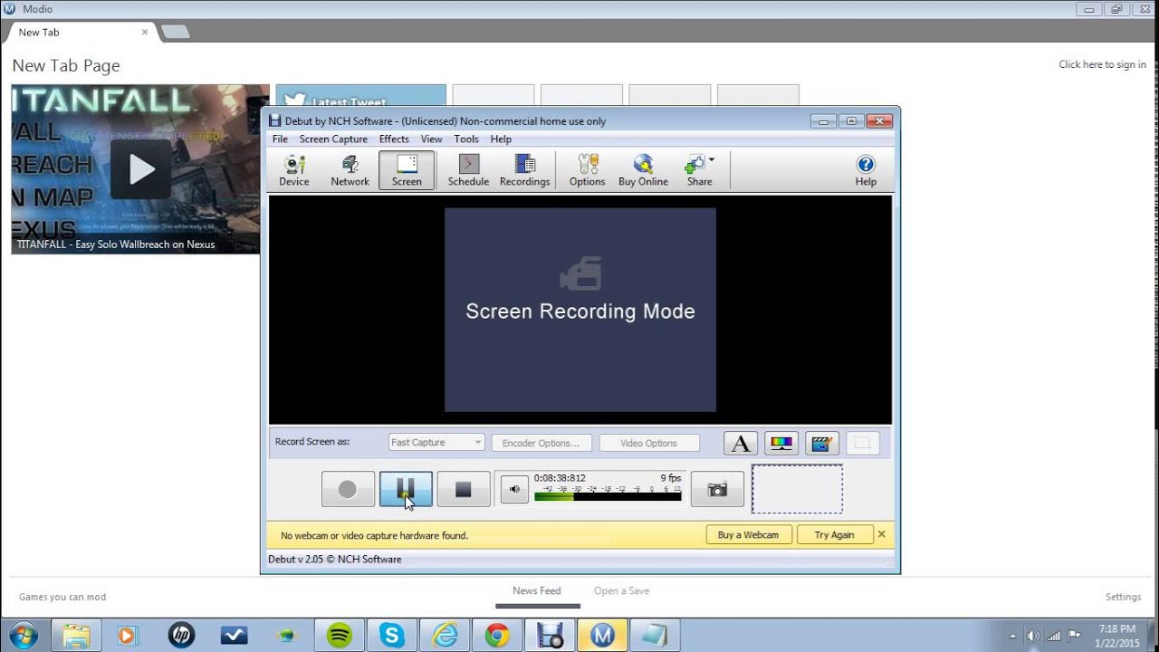Select the Screen capture source
The height and width of the screenshot is (652, 1159).
click(x=407, y=170)
